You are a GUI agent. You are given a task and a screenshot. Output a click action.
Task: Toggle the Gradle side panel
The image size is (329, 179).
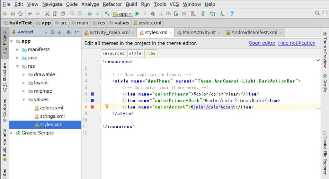(x=325, y=83)
